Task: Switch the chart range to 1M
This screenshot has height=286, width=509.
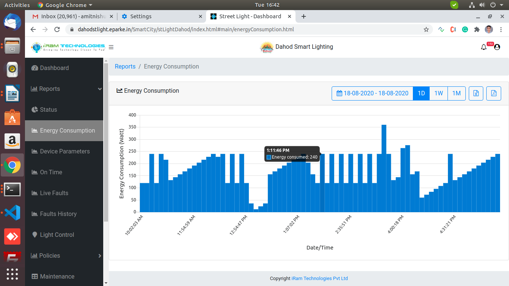Action: point(456,93)
